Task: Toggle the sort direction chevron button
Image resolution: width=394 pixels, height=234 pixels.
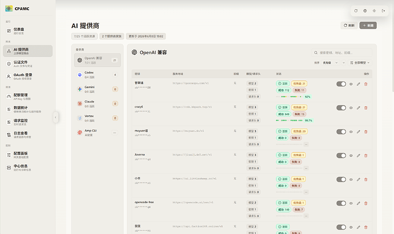Action: (x=344, y=63)
